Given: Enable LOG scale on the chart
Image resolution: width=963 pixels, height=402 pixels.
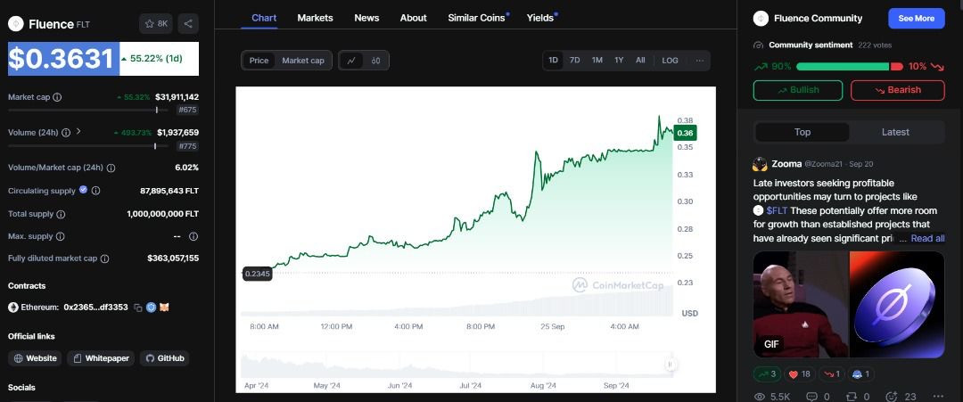Looking at the screenshot, I should [670, 61].
